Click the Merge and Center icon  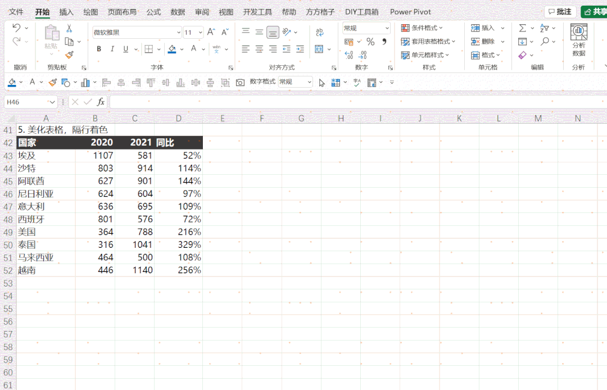[319, 49]
